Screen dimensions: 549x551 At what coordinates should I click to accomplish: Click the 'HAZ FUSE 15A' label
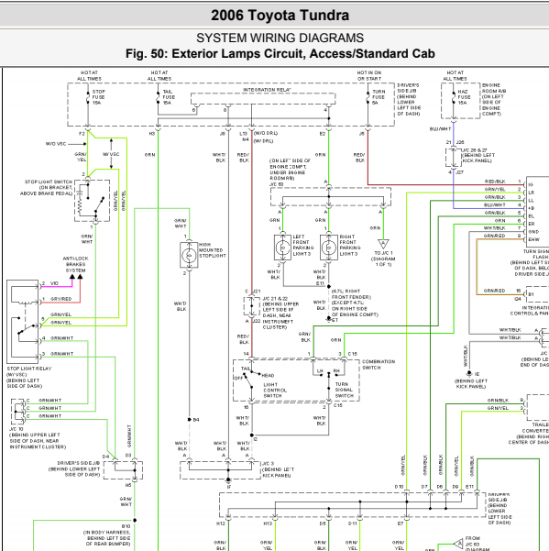(464, 97)
